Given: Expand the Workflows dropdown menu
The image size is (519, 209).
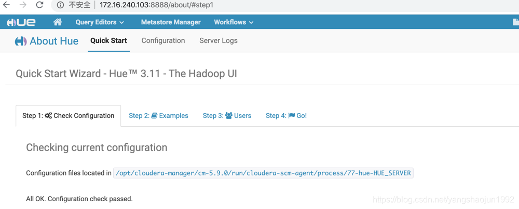Looking at the screenshot, I should [234, 22].
